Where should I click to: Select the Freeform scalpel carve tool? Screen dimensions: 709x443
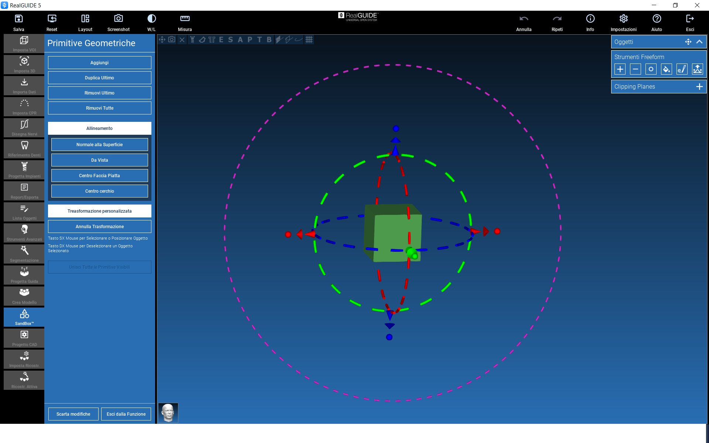682,69
